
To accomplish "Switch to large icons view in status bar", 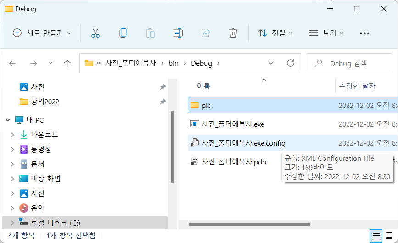I will 389,236.
